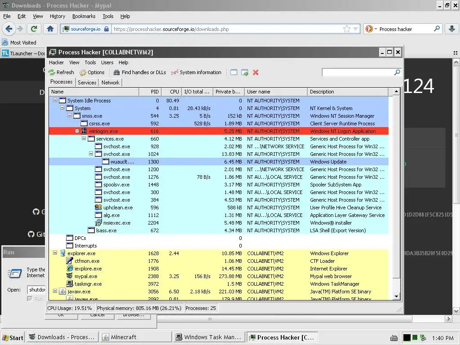Click the Mypal Home button icon
460x345 pixels.
(50, 29)
